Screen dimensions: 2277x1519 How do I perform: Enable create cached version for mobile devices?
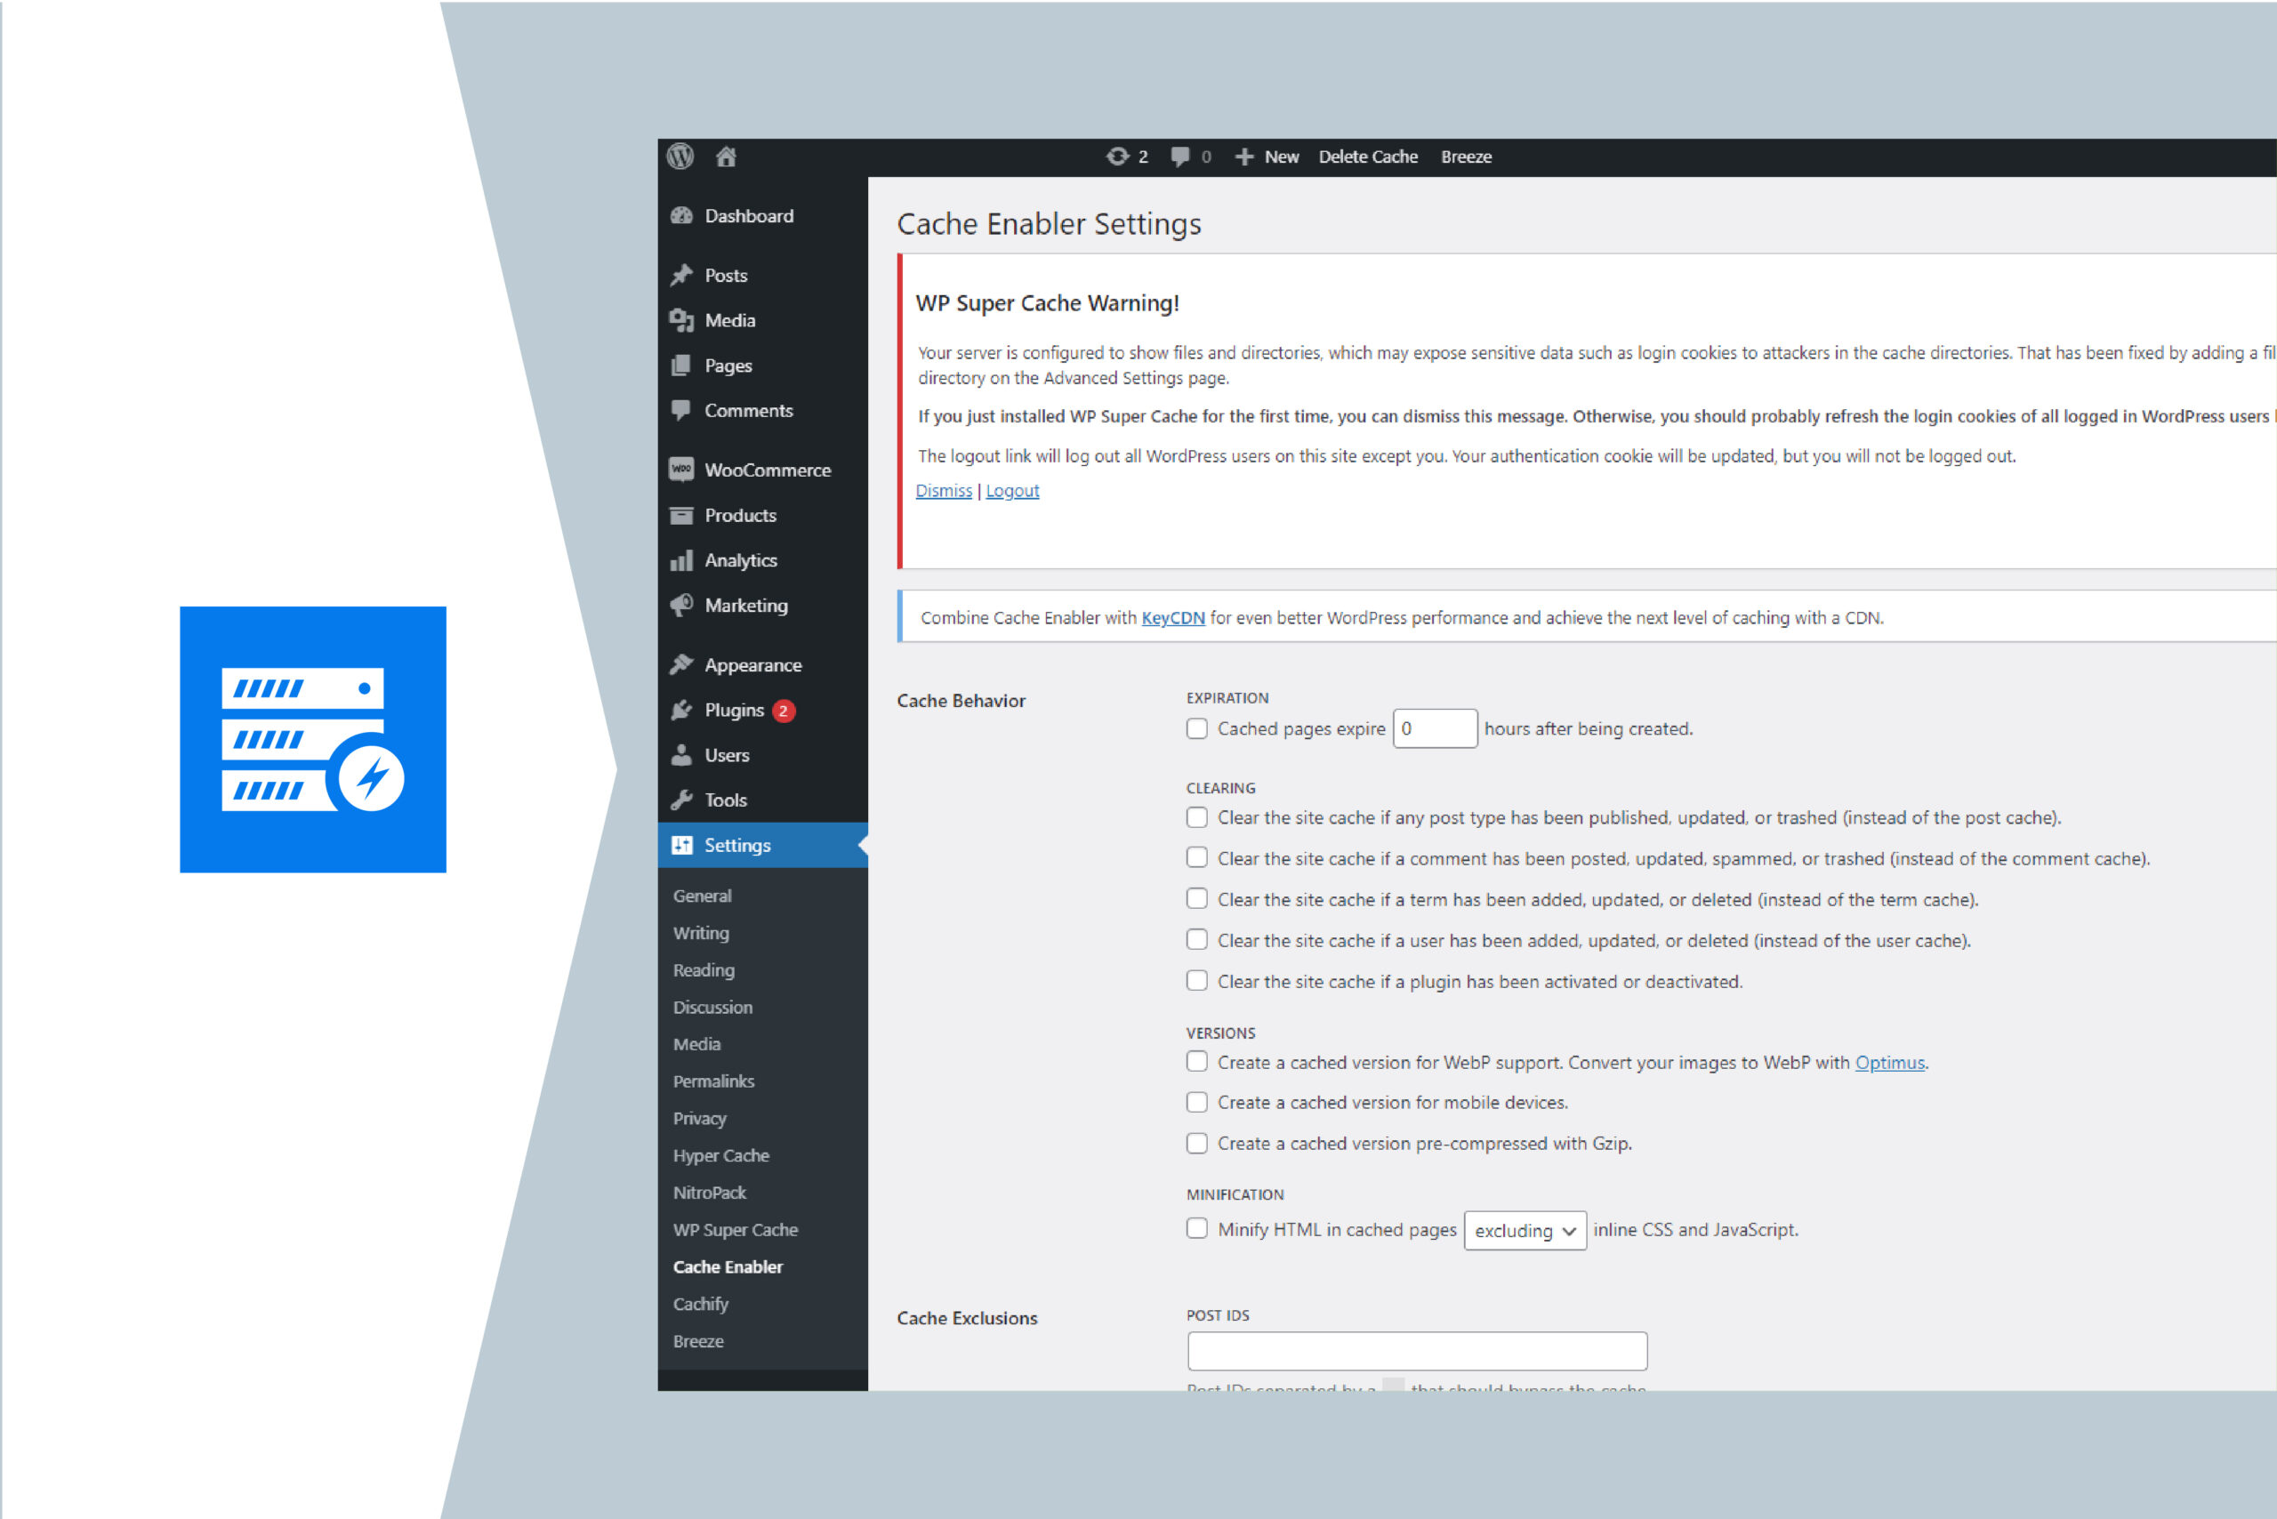pos(1197,1102)
